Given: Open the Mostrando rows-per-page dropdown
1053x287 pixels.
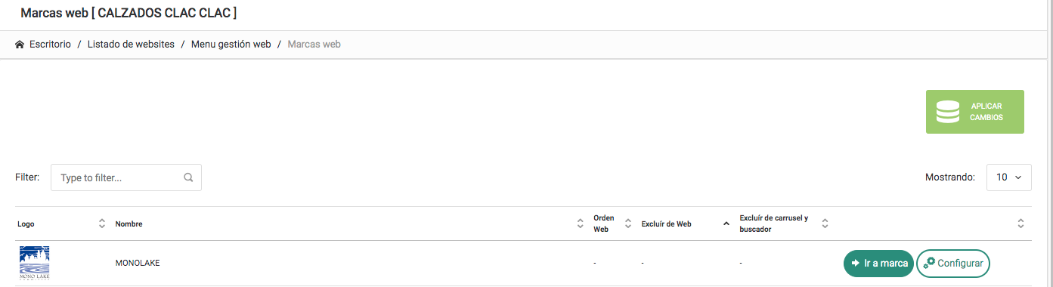Looking at the screenshot, I should pos(1009,177).
